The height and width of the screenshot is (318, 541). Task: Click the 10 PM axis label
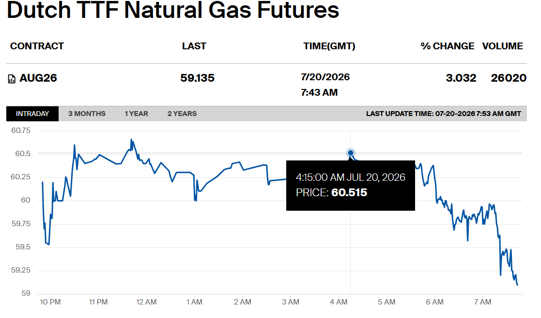(50, 302)
